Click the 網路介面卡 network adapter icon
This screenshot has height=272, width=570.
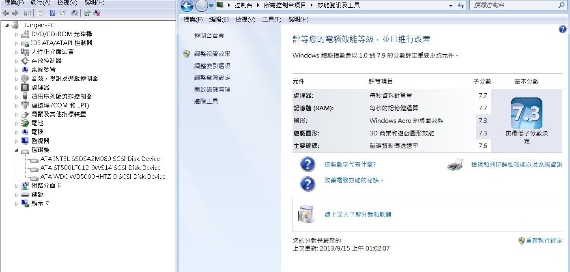pos(25,186)
